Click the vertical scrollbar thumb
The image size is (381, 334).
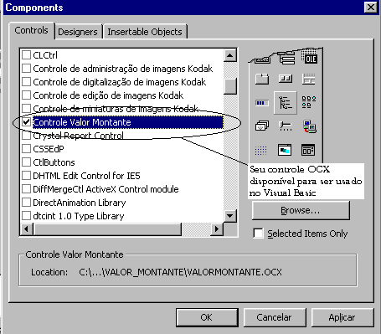[x=230, y=86]
